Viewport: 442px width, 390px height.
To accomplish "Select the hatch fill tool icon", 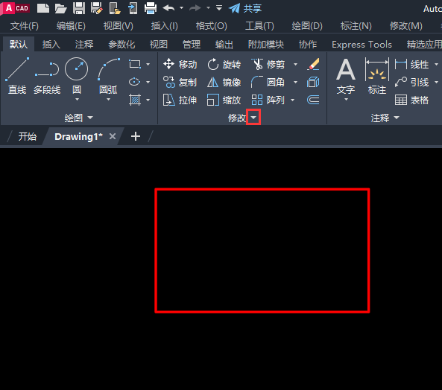I will point(135,100).
